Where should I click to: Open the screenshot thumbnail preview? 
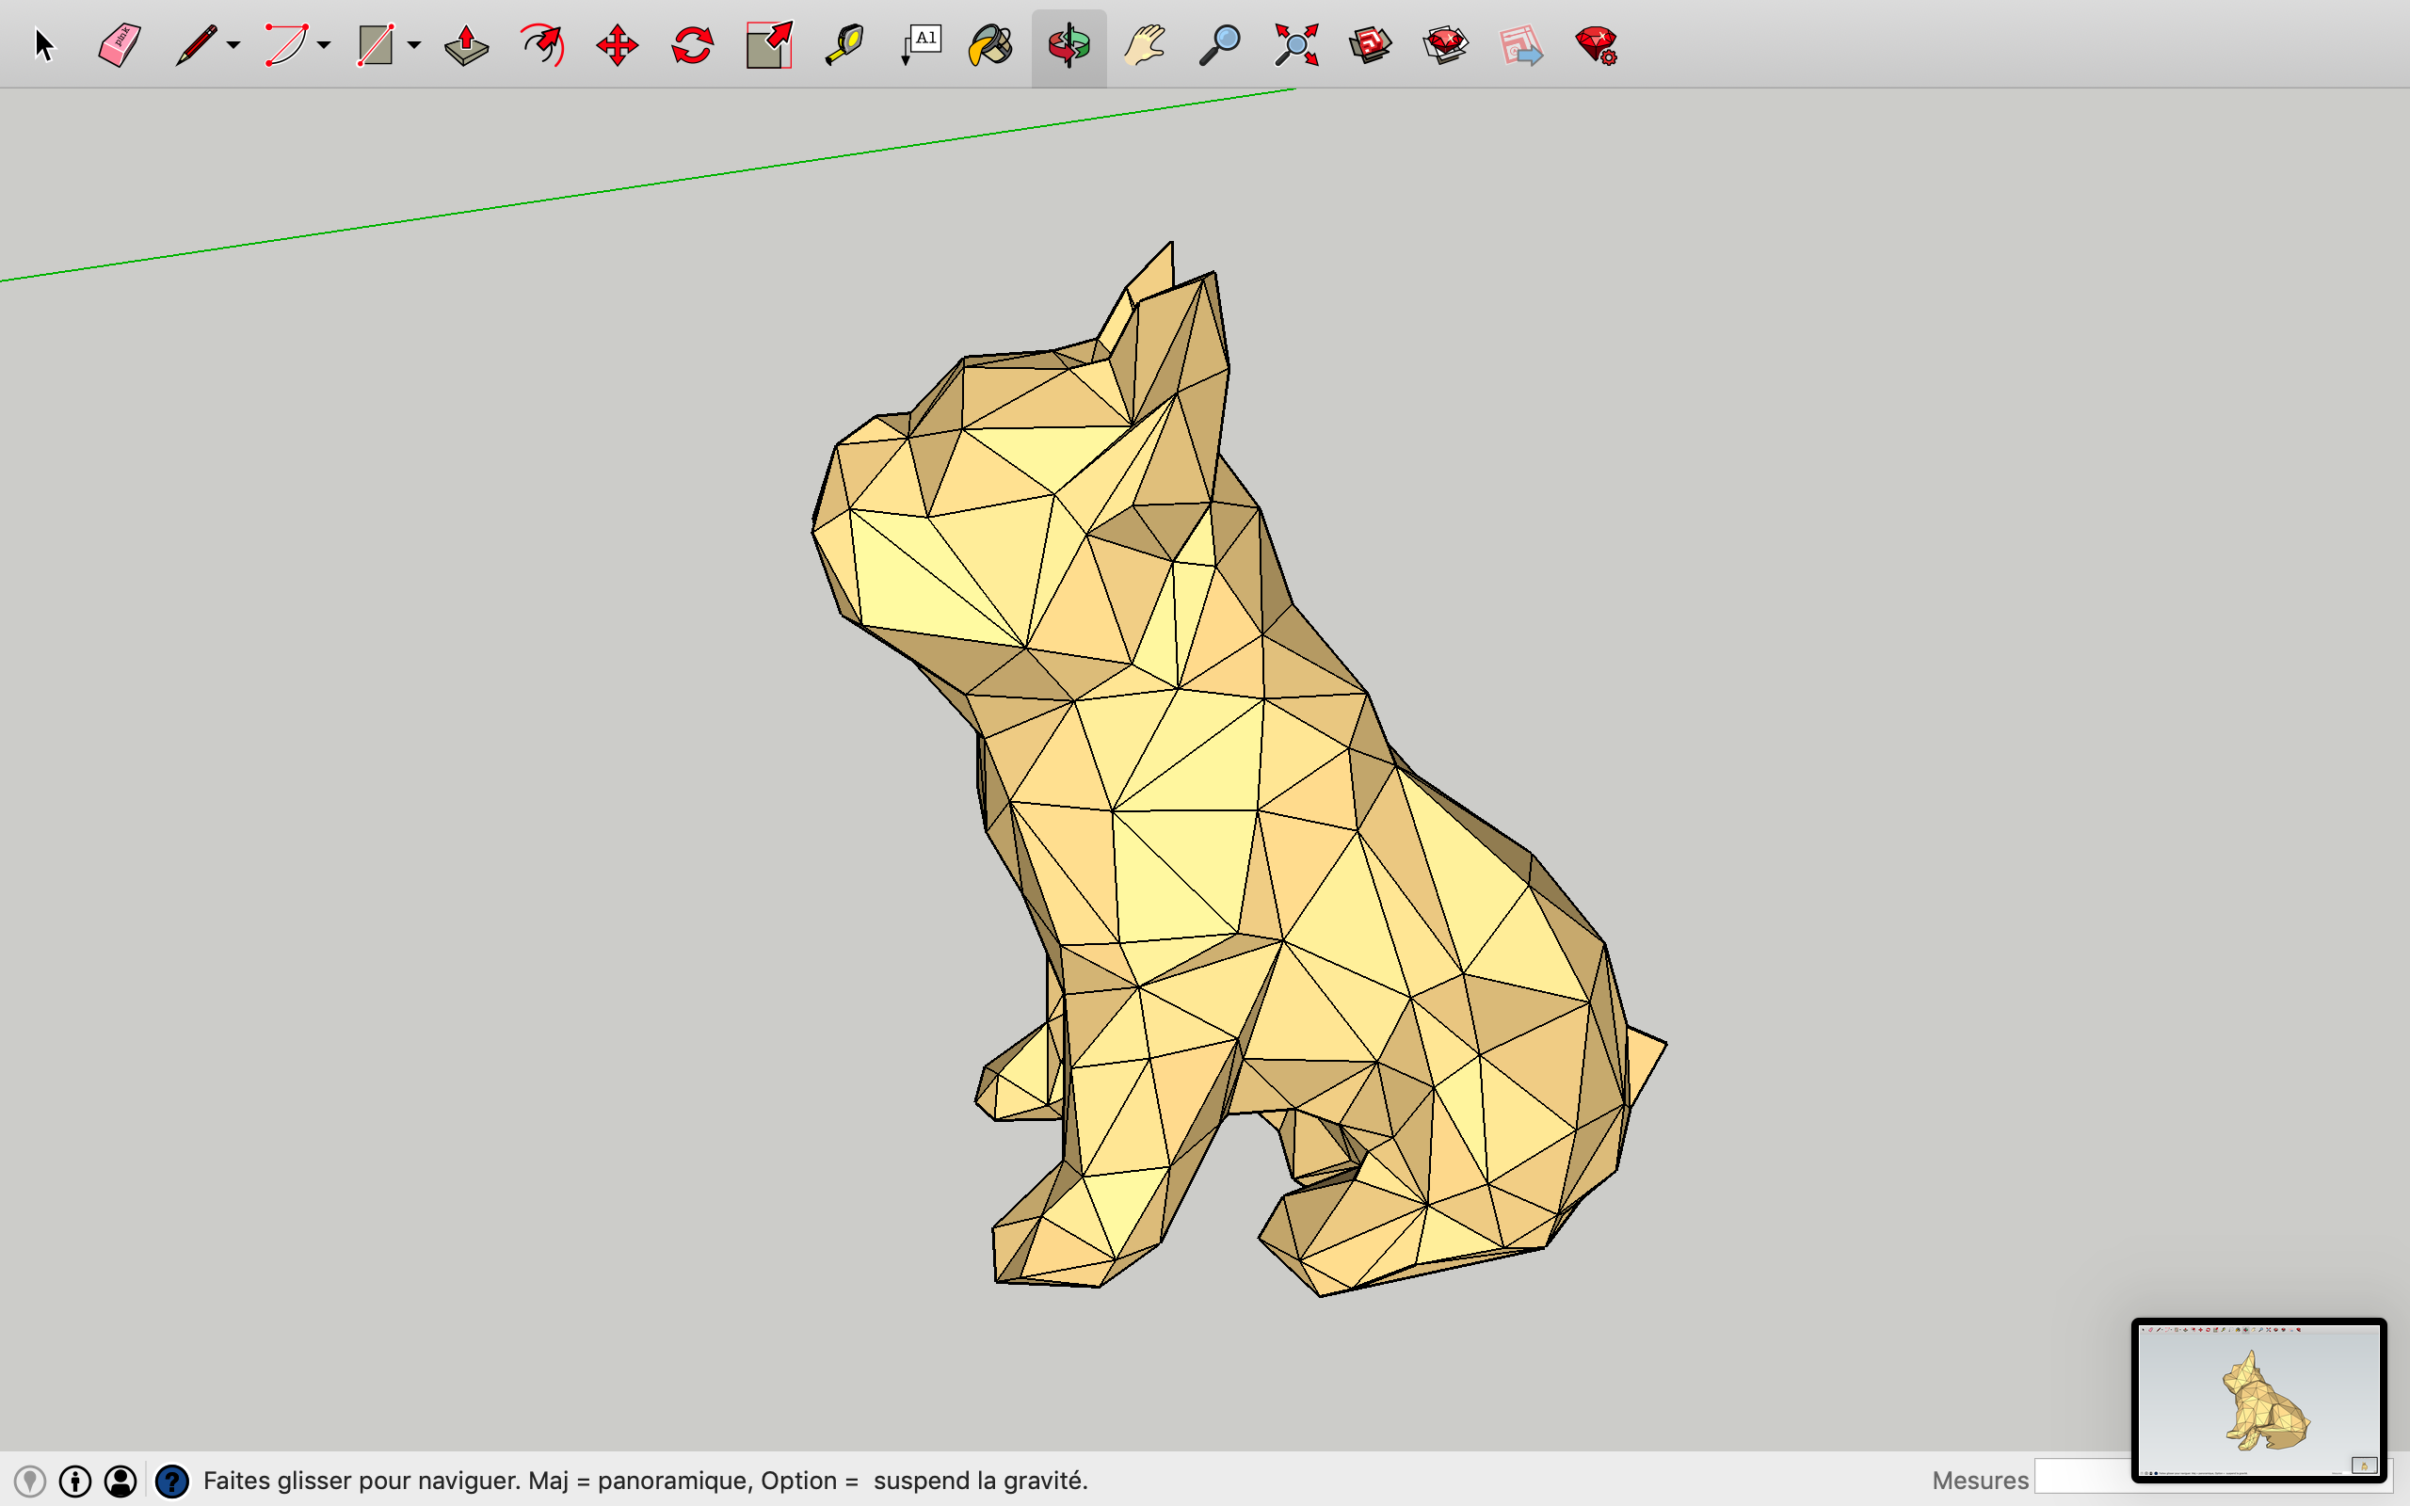[2258, 1400]
